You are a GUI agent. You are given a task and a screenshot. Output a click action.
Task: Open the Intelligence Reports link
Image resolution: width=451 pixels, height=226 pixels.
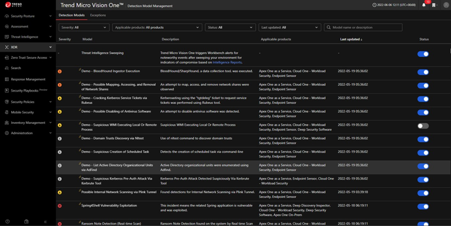[227, 62]
